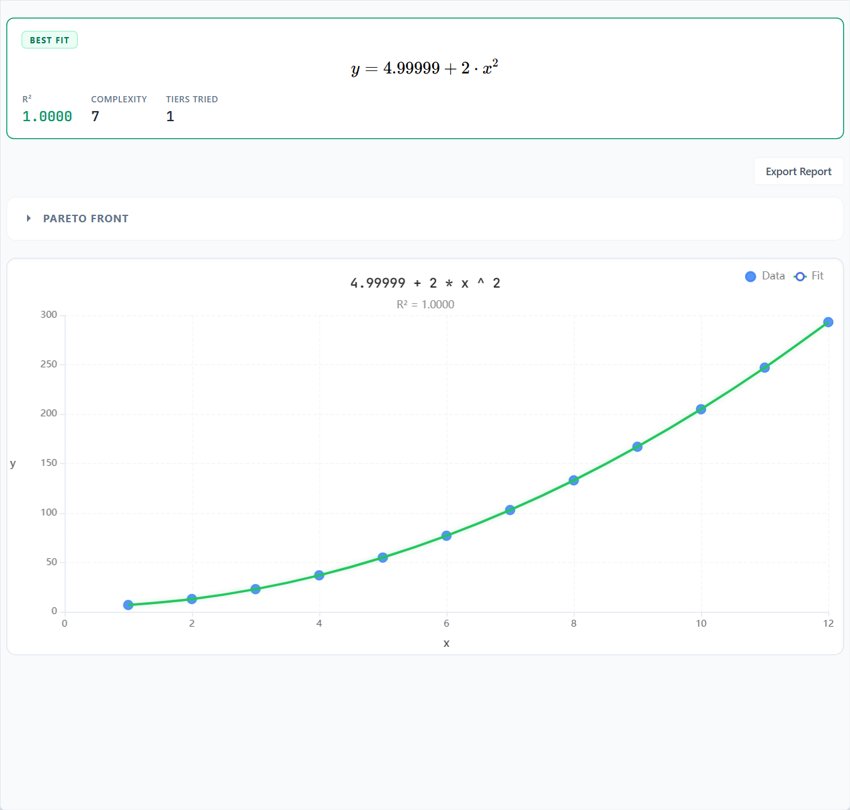Click the BEST FIT badge
850x810 pixels.
coord(50,40)
